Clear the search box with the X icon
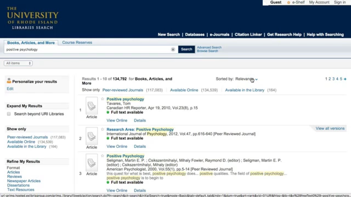Screen dimensions: 351x197 173,49
